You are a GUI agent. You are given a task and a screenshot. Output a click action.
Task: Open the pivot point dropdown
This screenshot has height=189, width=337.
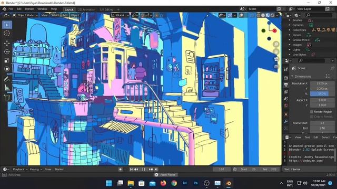tap(135, 15)
